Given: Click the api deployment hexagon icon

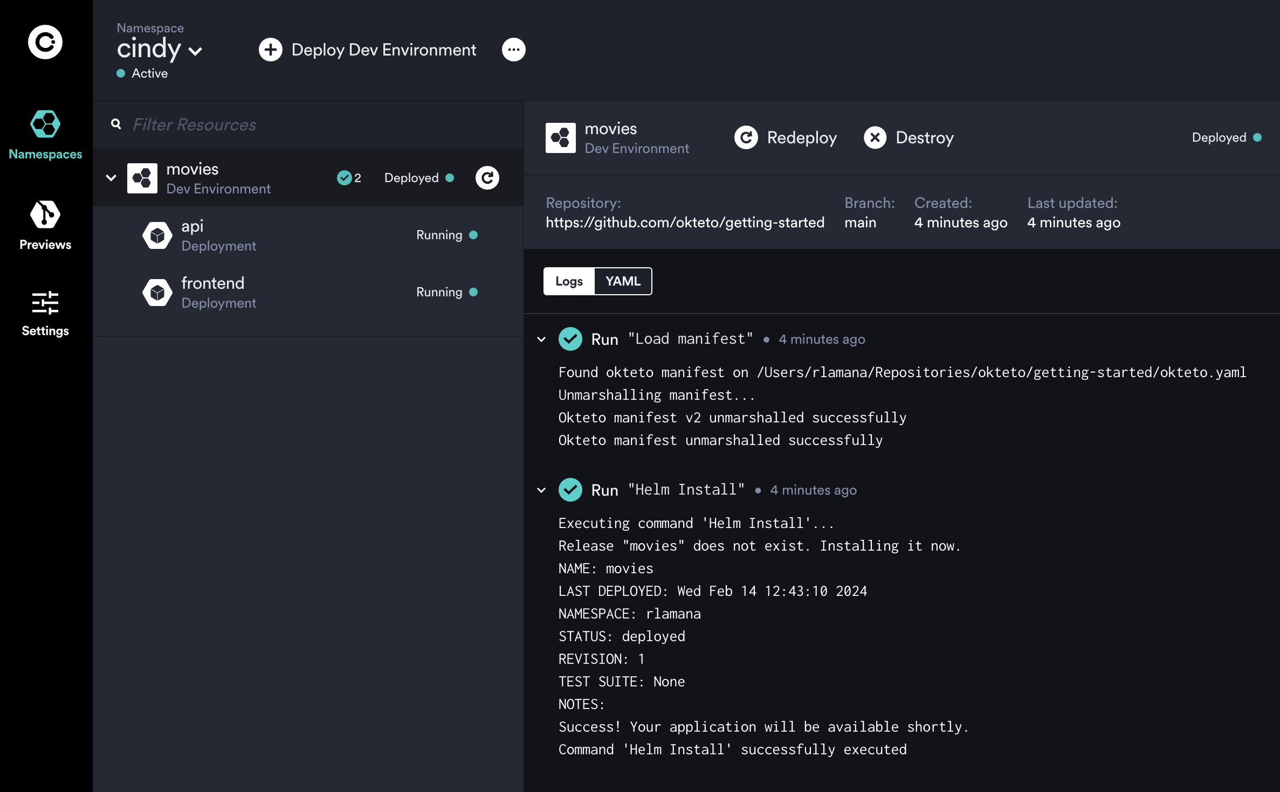Looking at the screenshot, I should point(157,235).
